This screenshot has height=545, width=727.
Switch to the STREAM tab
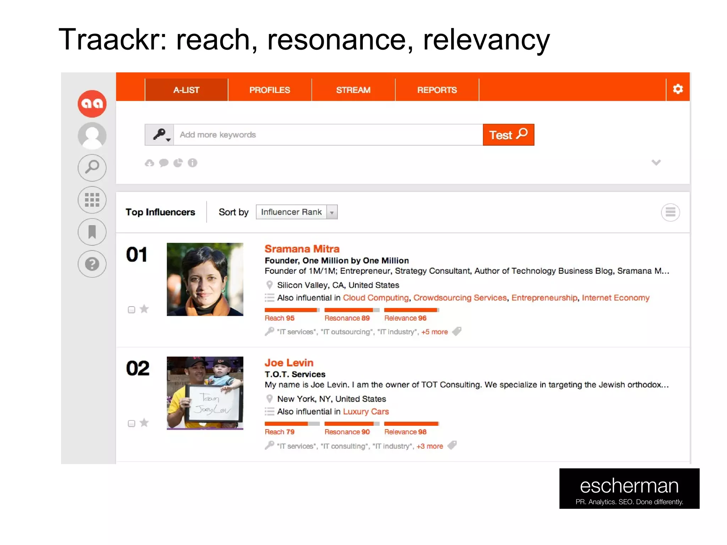point(353,90)
